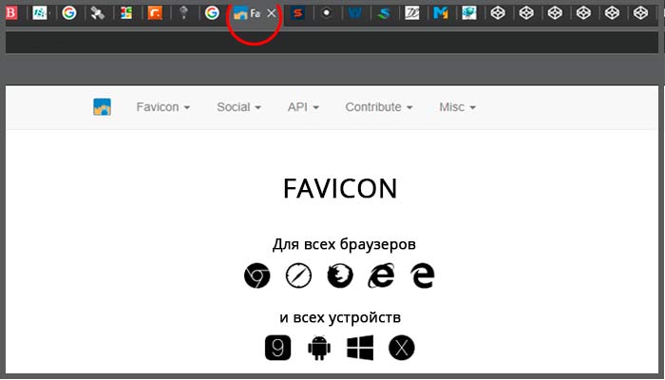Click the FAVICON heading text
This screenshot has width=665, height=380.
[340, 189]
